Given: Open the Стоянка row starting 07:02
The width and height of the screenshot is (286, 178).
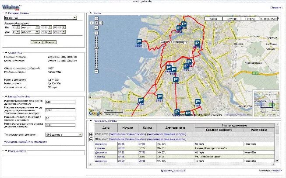Looking at the screenshot, I should point(100,148).
